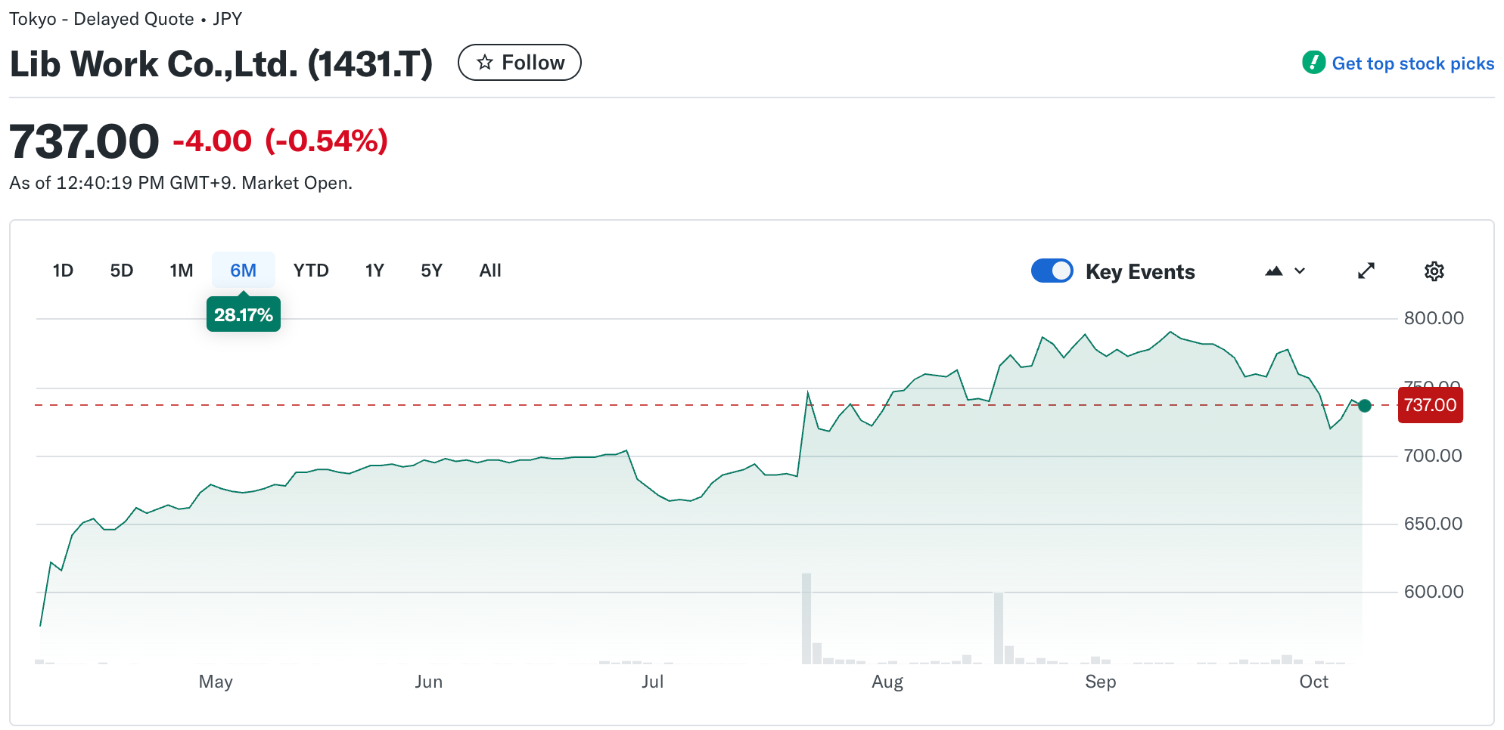Screen dimensions: 1504x730
Task: Toggle the Key Events switch
Action: pyautogui.click(x=1052, y=271)
